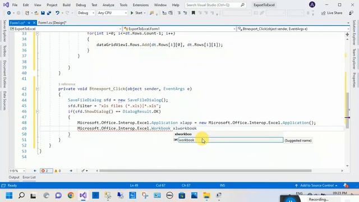Open the Btnexport_Click member dropdown

pyautogui.click(x=293, y=29)
